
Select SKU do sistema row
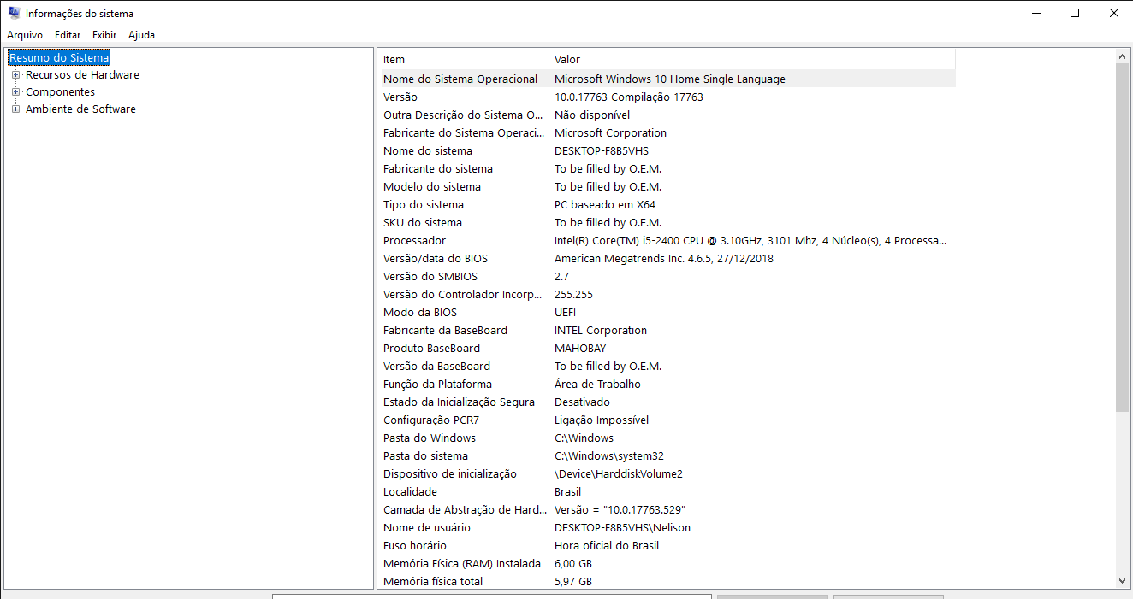click(x=667, y=222)
